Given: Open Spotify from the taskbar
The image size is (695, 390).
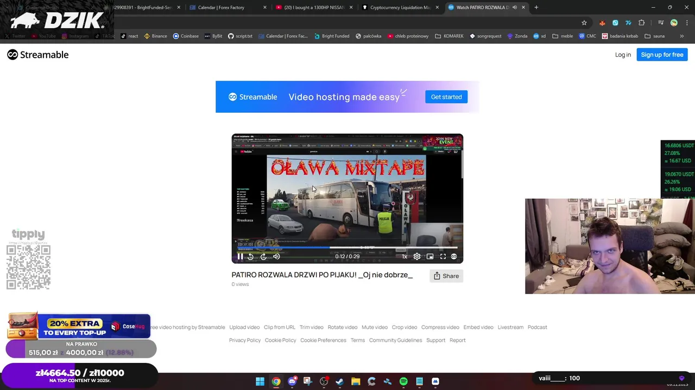Looking at the screenshot, I should pyautogui.click(x=403, y=381).
